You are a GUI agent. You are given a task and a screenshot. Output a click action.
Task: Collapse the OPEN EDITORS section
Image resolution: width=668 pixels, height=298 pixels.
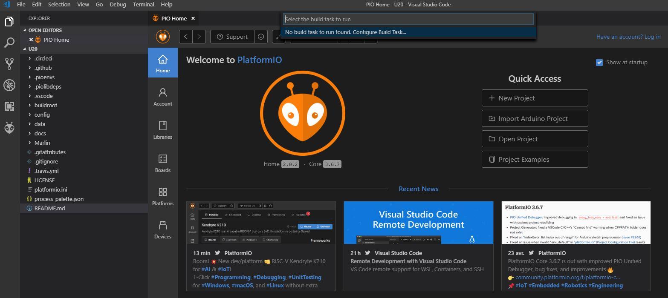[45, 30]
